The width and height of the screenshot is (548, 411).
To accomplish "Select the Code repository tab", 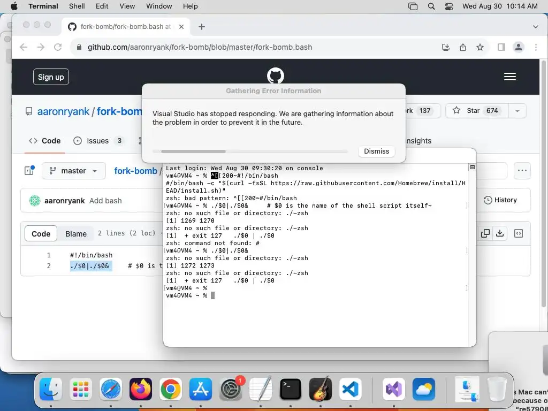I will tap(45, 141).
